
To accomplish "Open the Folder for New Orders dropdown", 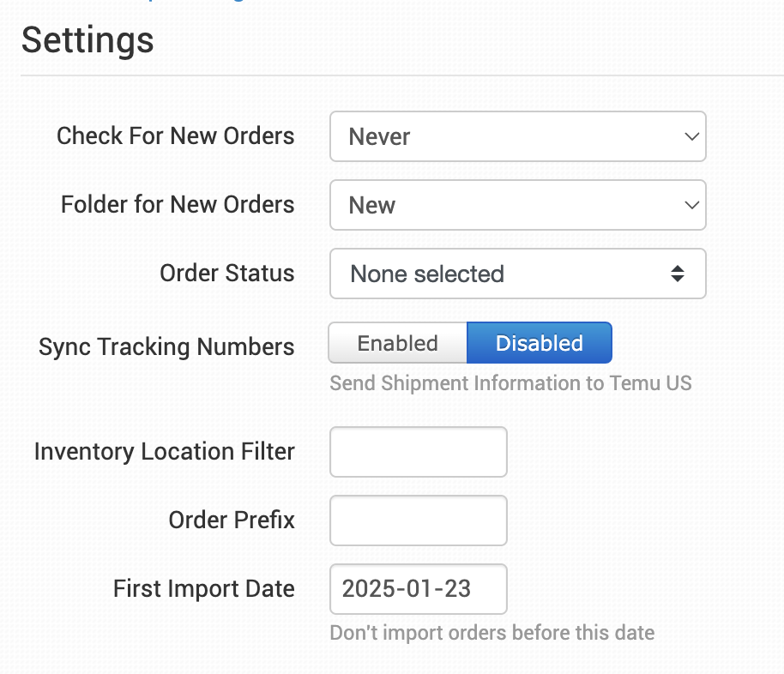I will (516, 205).
